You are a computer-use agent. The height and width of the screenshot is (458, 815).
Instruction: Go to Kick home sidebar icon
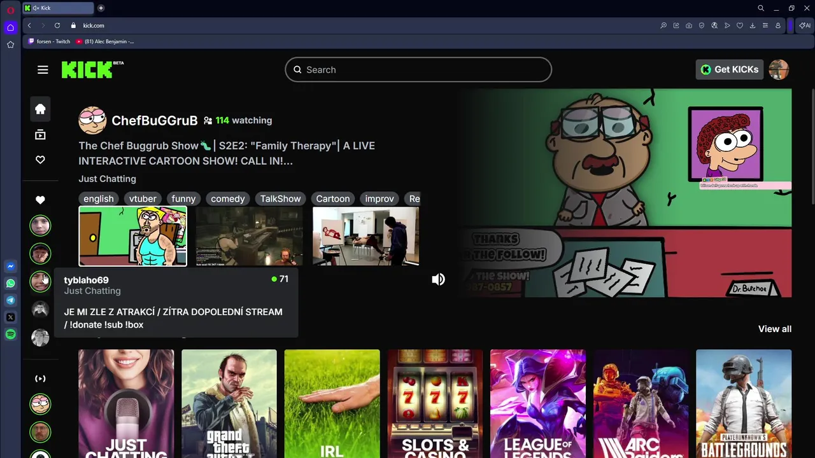coord(40,109)
